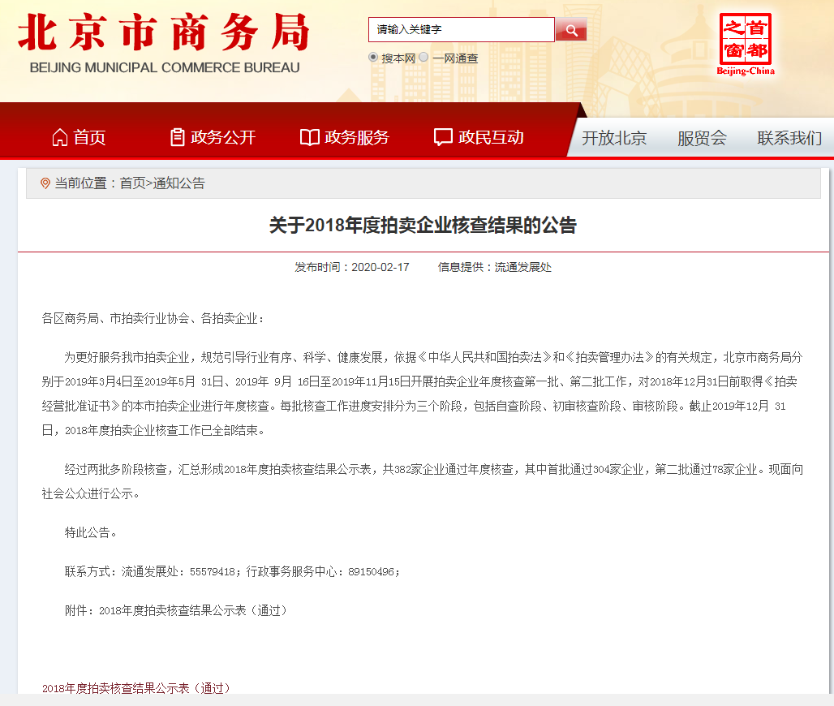Select the 搜本网 radio button

pos(373,57)
